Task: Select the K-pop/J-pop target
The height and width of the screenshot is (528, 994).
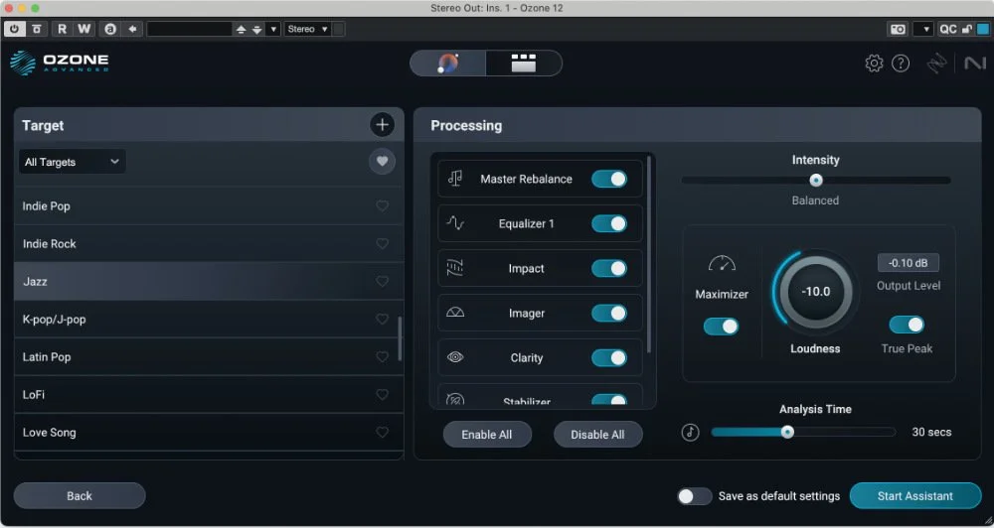Action: 209,319
